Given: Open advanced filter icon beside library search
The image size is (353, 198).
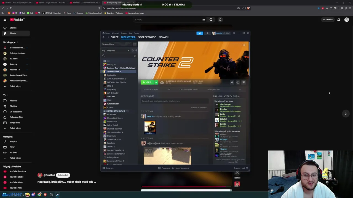Looking at the screenshot, I should coord(135,56).
